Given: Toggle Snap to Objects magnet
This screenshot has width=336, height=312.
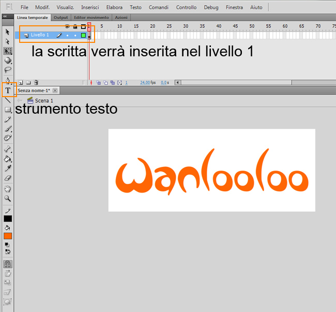Looking at the screenshot, I should pos(8,264).
